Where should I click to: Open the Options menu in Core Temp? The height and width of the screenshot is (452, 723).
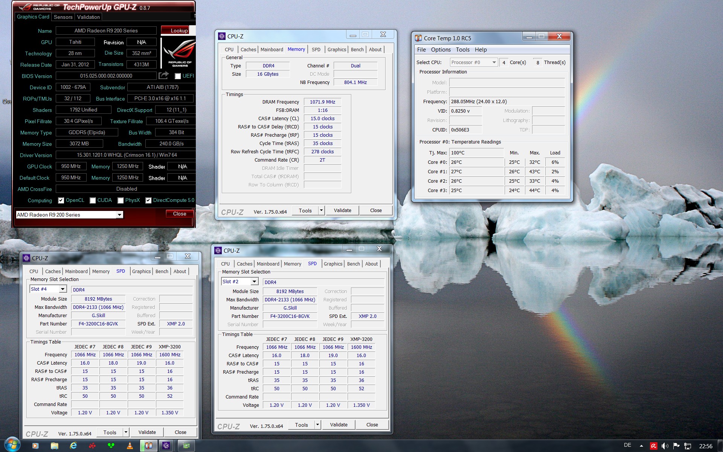click(441, 50)
